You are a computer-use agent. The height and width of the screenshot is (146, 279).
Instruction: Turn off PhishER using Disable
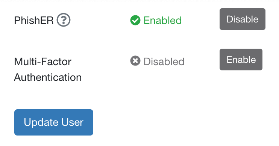click(x=243, y=19)
